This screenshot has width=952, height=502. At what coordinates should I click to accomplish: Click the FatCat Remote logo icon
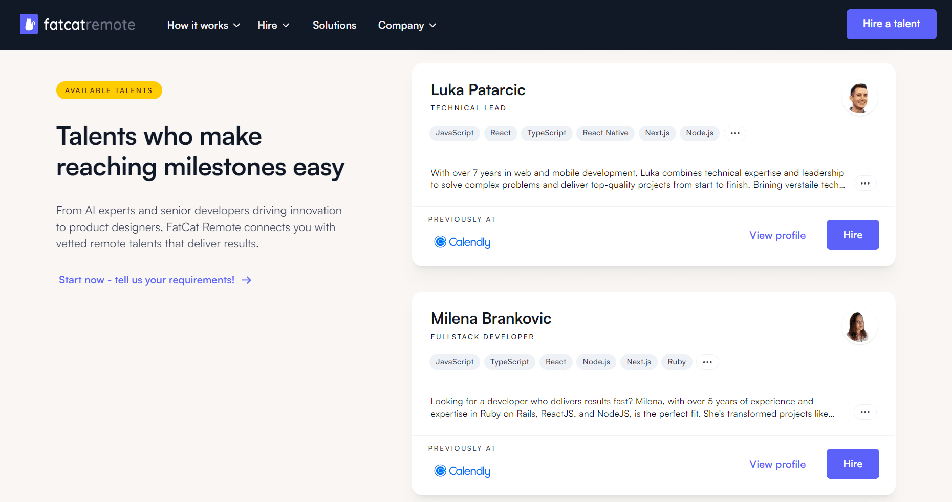[29, 24]
